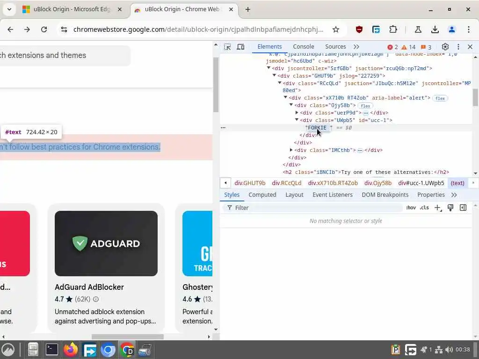Open the DOM Breakpoints pane tab
The width and height of the screenshot is (479, 359).
pyautogui.click(x=385, y=195)
